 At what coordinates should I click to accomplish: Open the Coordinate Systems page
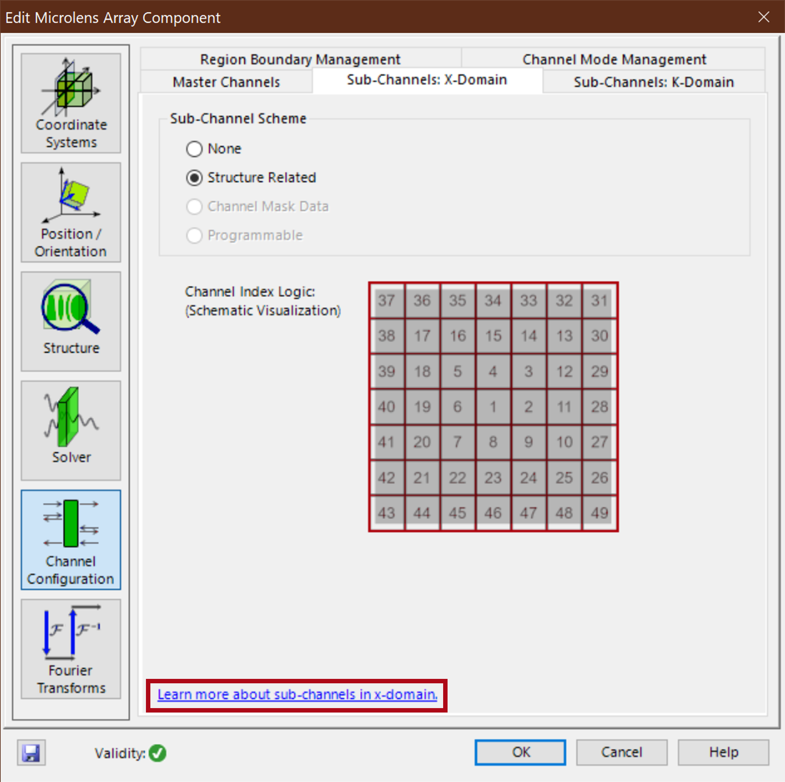pos(71,103)
